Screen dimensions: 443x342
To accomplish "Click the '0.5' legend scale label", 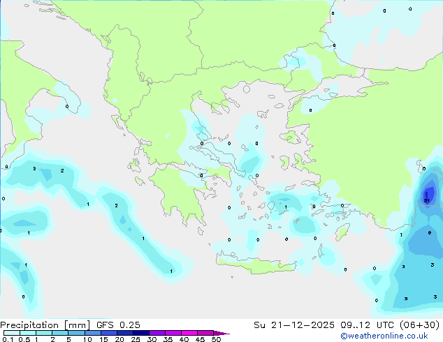I will pyautogui.click(x=24, y=339).
